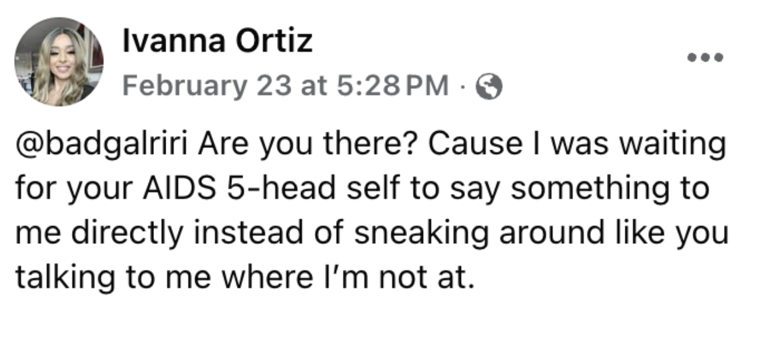Screen dimensions: 772x356
Task: Open the February 23 at 5:28 PM timestamp
Action: (x=286, y=87)
